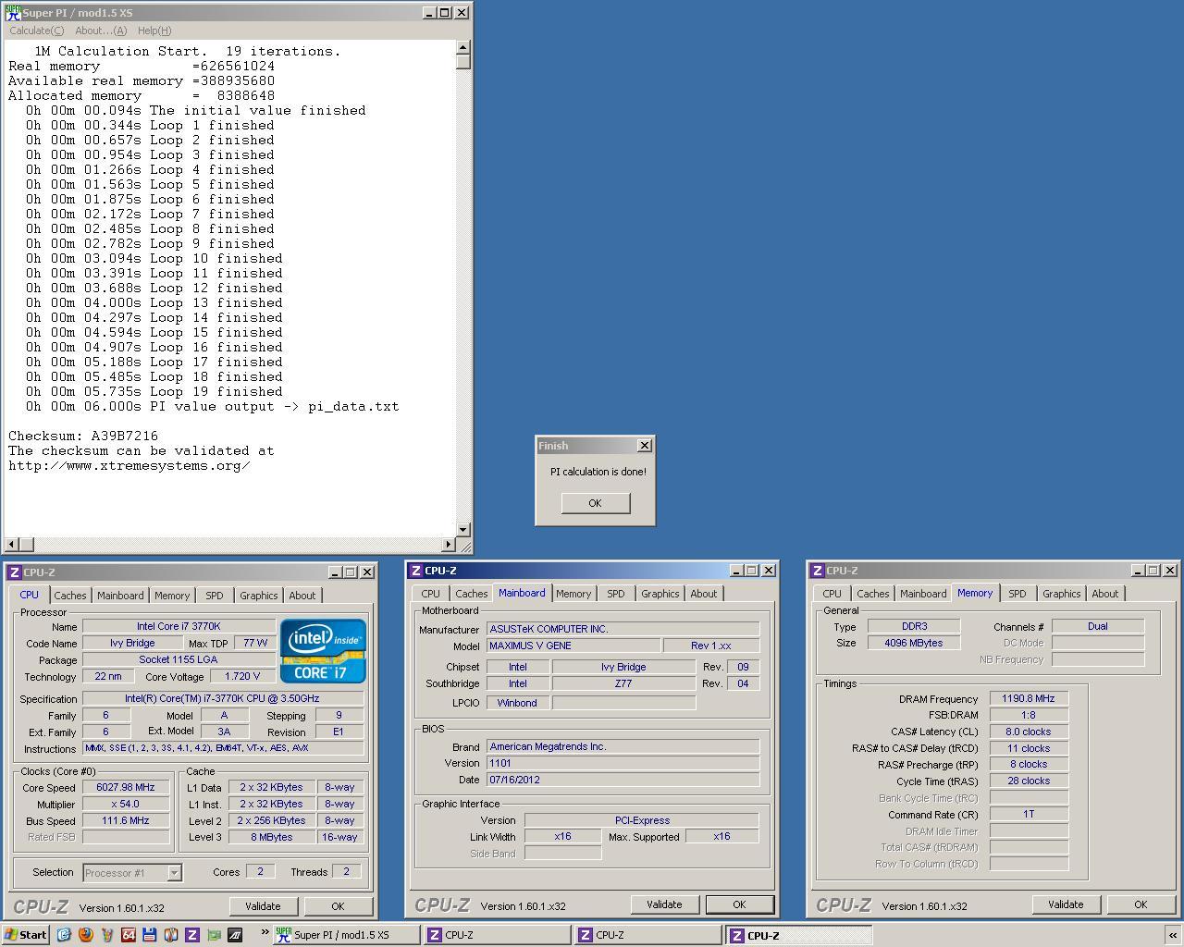Viewport: 1184px width, 947px height.
Task: Click the Super PI title bar icon
Action: point(13,13)
